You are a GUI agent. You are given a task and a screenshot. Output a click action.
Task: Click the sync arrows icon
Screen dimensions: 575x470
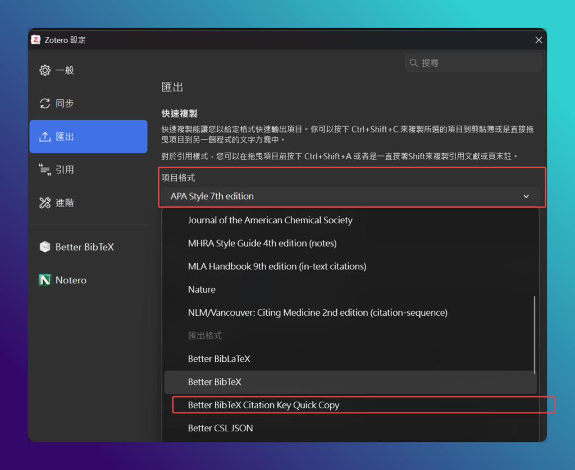coord(45,103)
